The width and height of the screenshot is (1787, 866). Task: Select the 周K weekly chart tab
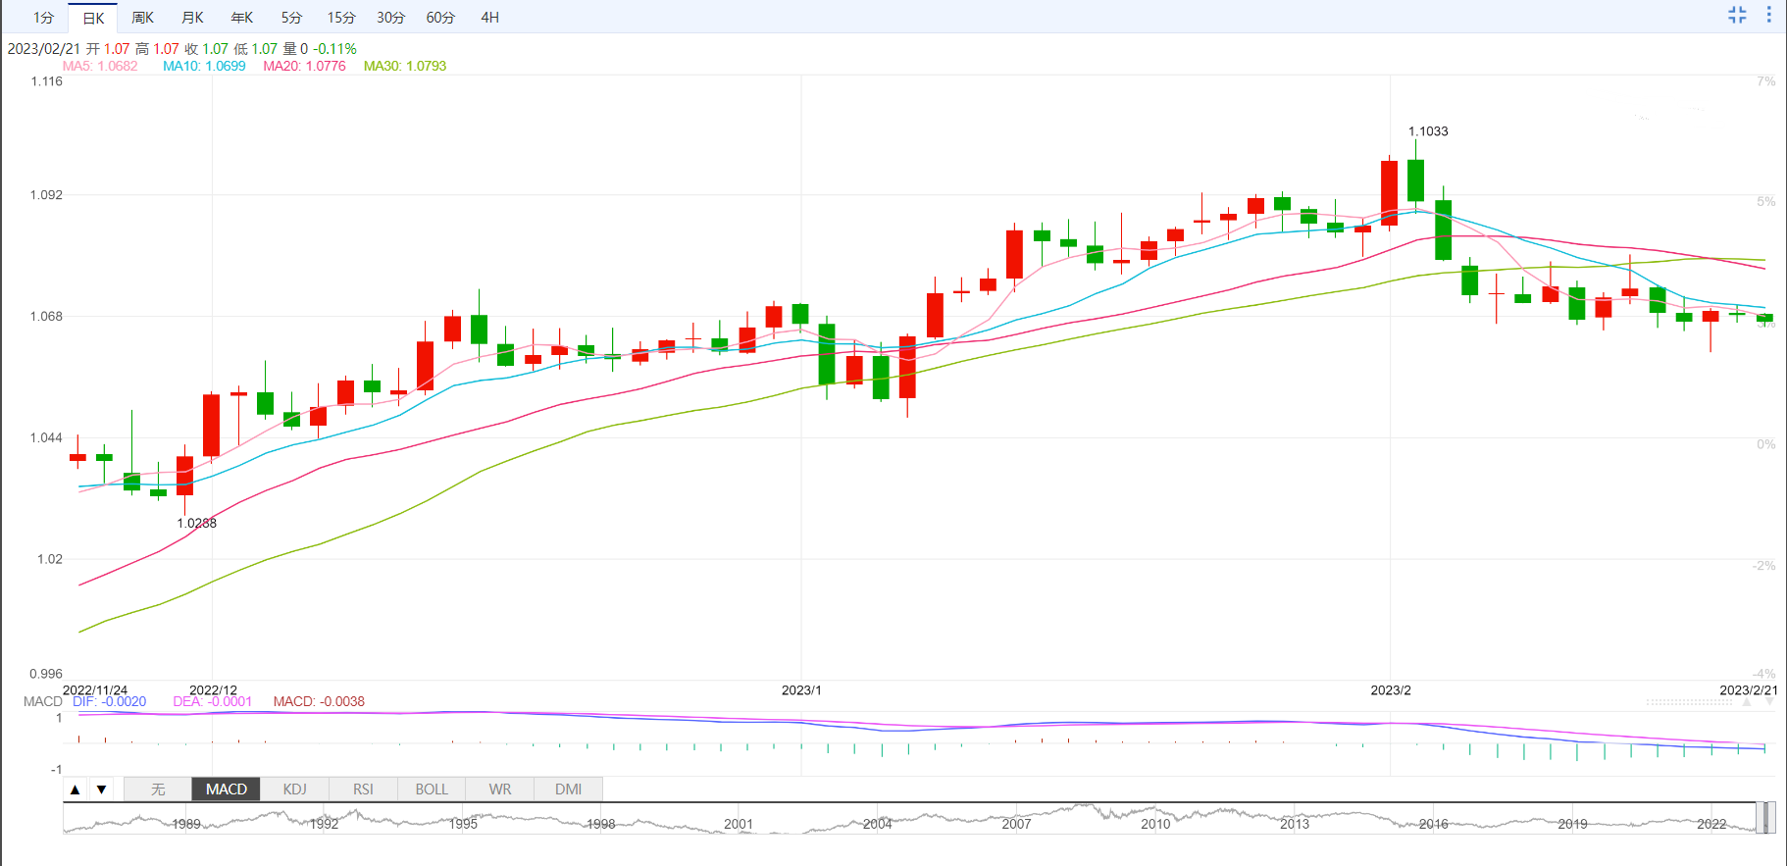[x=143, y=18]
